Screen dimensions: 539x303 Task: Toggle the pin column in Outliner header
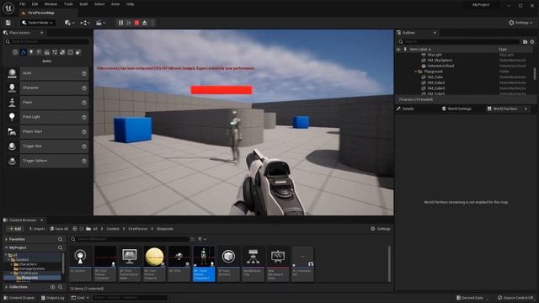(x=405, y=50)
